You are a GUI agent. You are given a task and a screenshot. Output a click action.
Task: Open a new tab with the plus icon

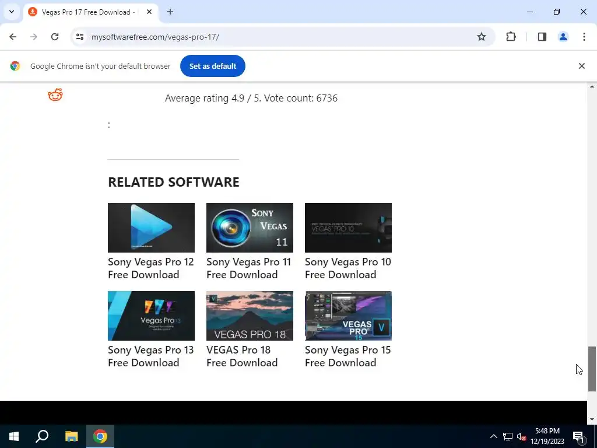170,12
